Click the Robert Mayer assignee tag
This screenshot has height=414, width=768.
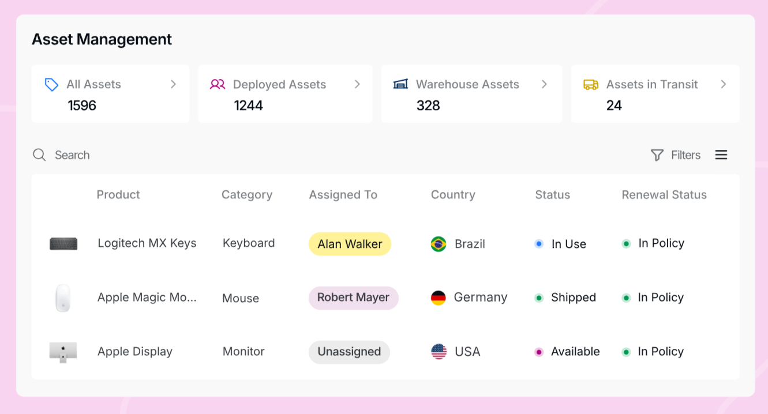[354, 298]
